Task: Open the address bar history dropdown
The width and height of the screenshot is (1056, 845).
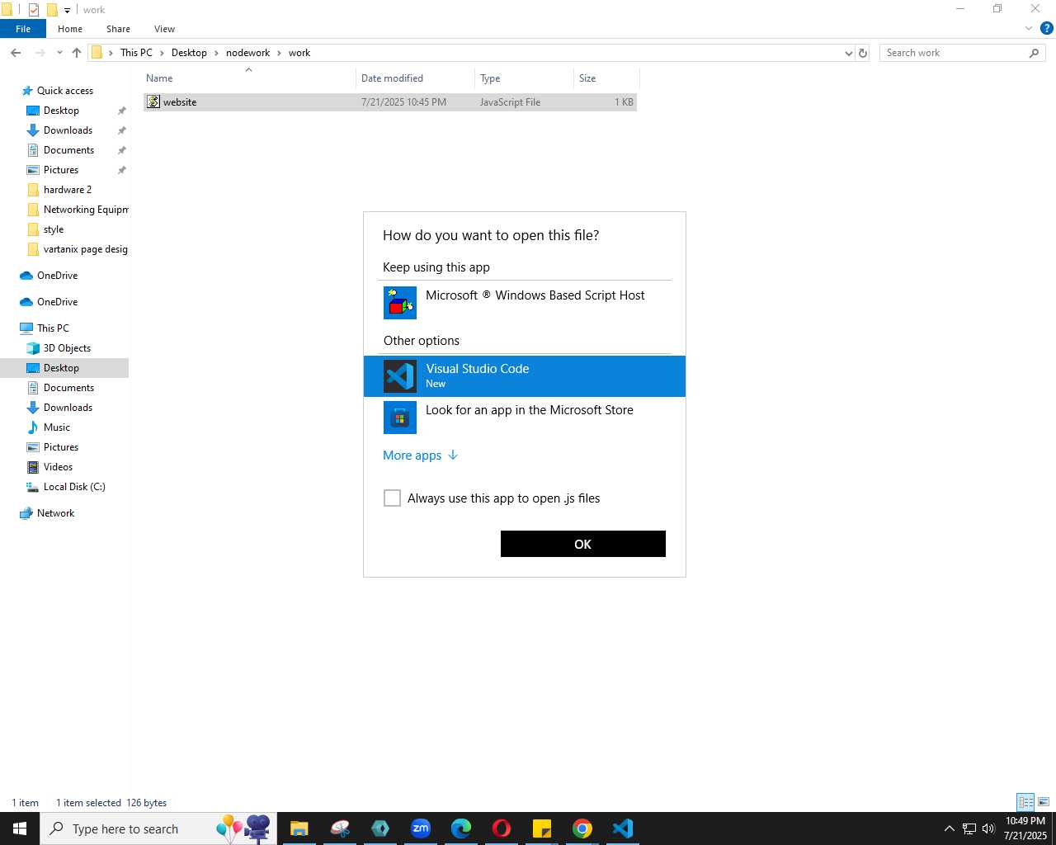Action: tap(848, 53)
